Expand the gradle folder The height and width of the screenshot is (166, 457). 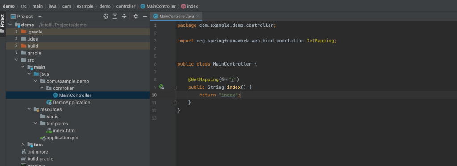(x=17, y=53)
